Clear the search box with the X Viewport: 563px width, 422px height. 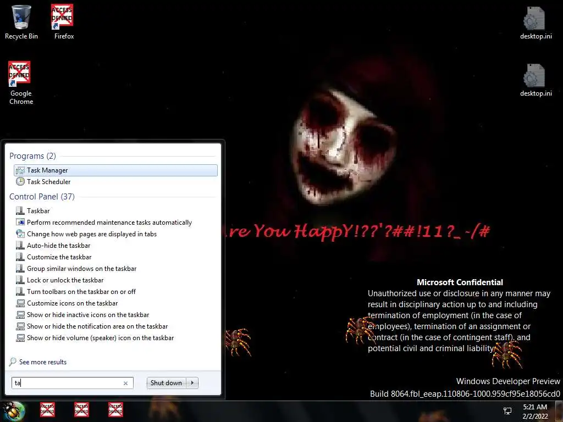tap(126, 383)
